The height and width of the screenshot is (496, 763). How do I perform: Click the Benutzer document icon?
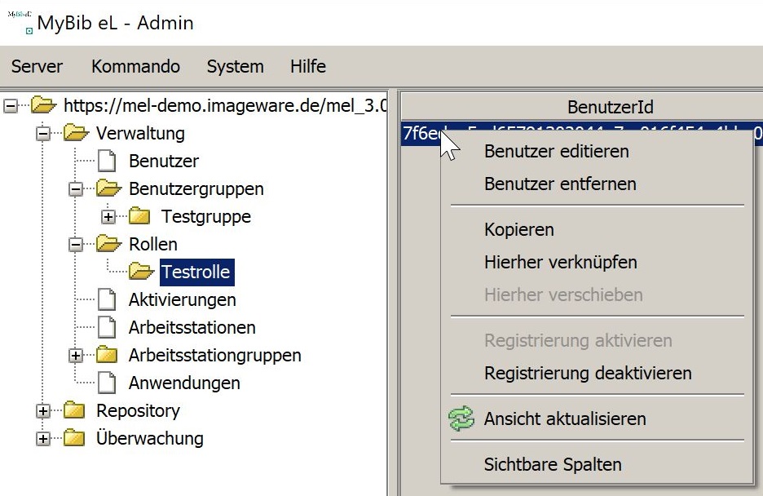[x=107, y=161]
